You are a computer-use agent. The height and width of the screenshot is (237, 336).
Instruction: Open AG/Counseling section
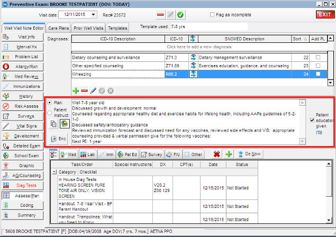tap(23, 176)
